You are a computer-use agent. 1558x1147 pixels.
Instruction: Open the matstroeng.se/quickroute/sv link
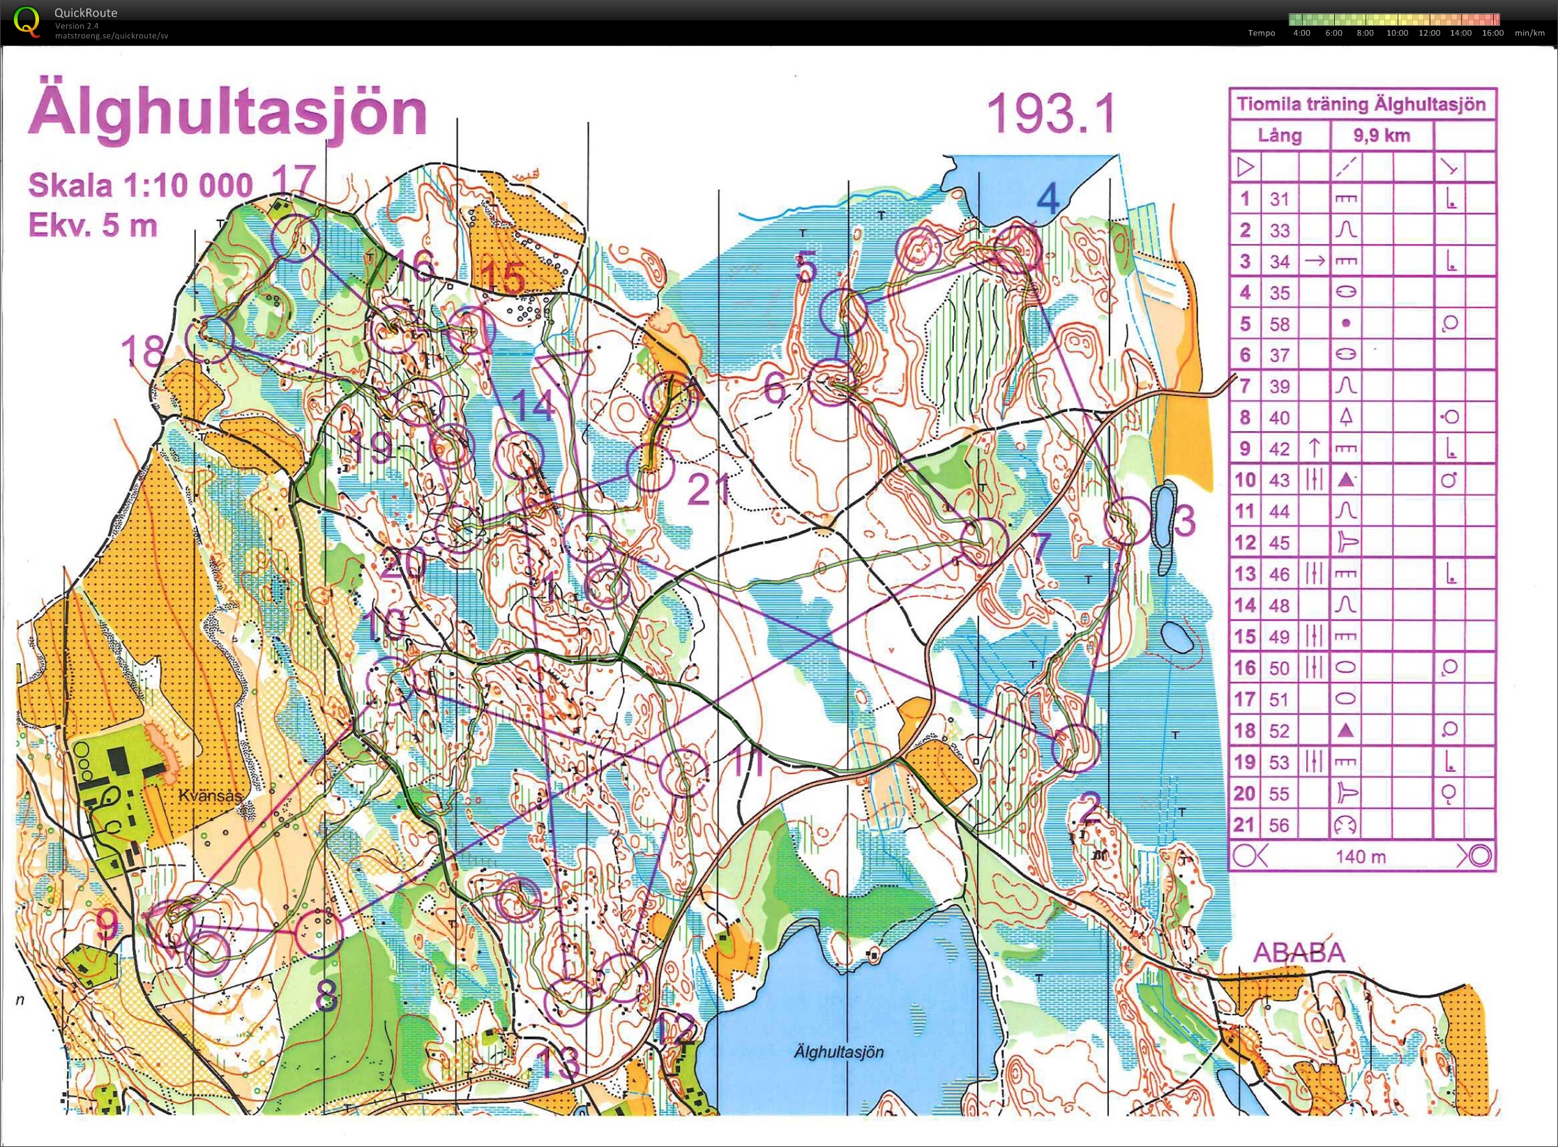click(x=112, y=36)
